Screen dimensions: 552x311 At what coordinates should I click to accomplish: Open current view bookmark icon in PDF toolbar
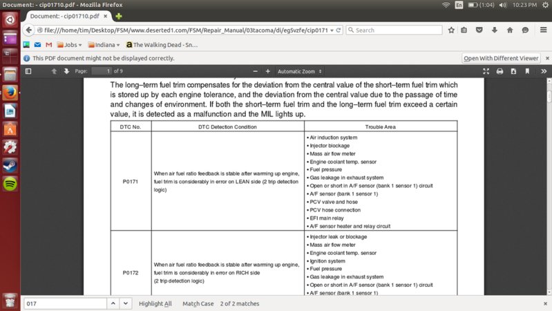pos(527,71)
